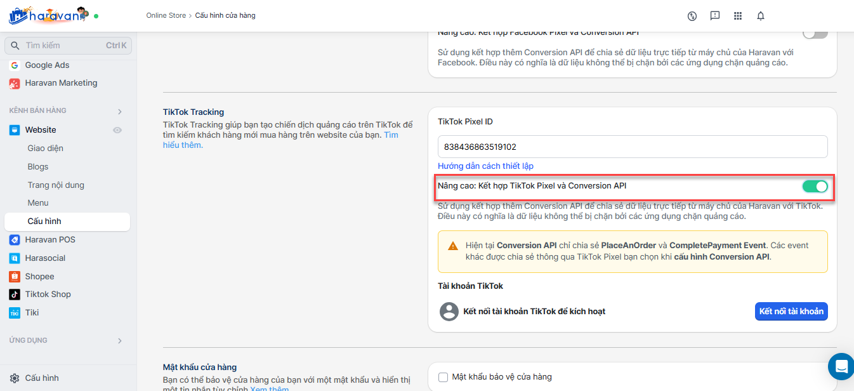Expand the KÊNH BÁN HÀNG section arrow
854x391 pixels.
(x=120, y=112)
